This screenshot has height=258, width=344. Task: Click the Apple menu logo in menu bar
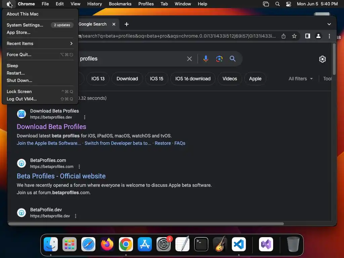(x=8, y=4)
